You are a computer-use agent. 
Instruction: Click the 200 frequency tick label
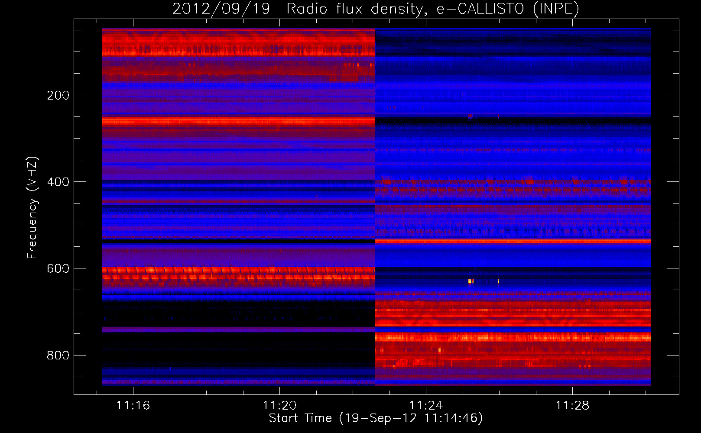pyautogui.click(x=58, y=95)
